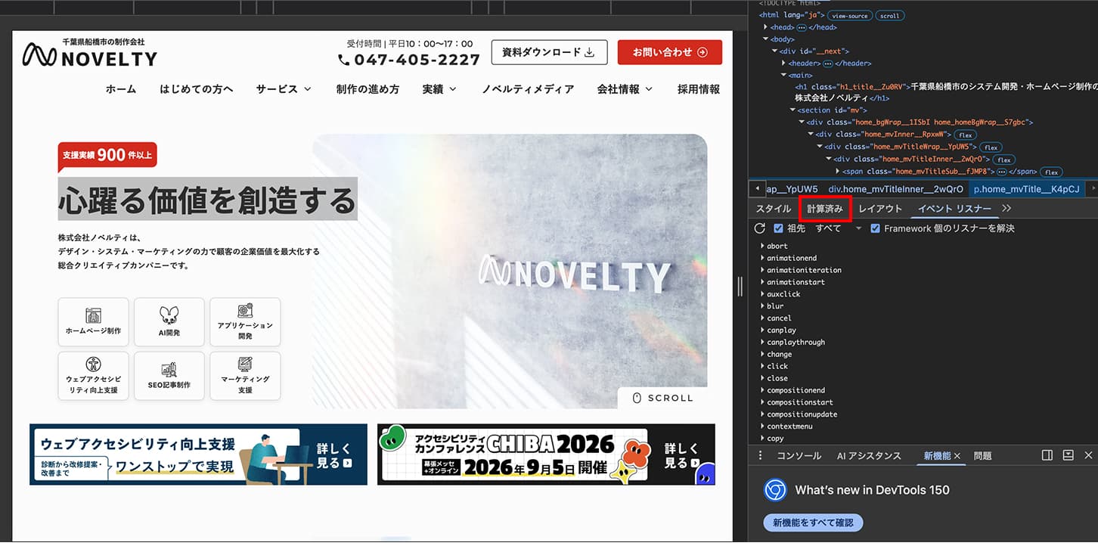The height and width of the screenshot is (546, 1098).
Task: Click the flex badge on home_mvTitleInner div
Action: pos(1003,160)
